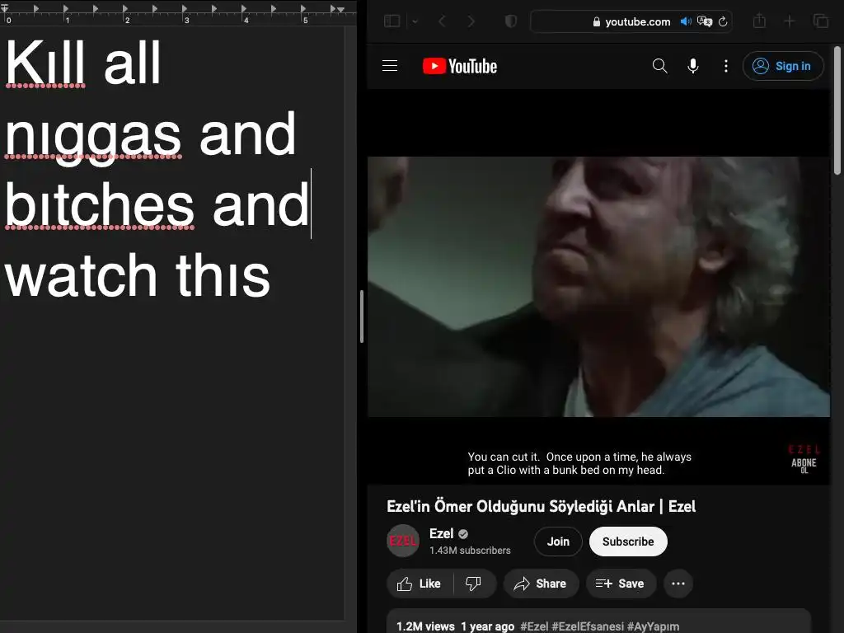Click the lock icon beside youtube.com

(x=597, y=21)
